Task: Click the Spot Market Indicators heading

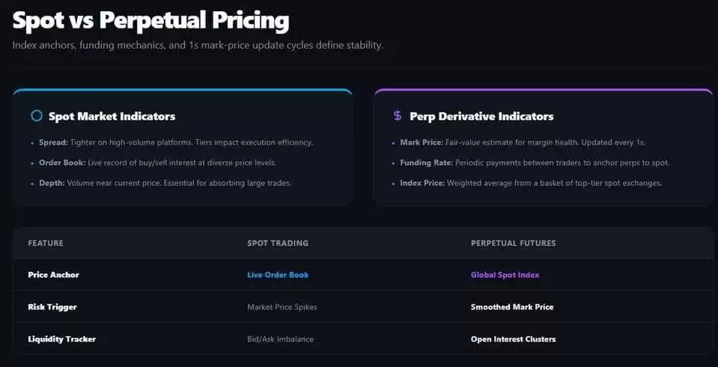Action: pyautogui.click(x=112, y=116)
